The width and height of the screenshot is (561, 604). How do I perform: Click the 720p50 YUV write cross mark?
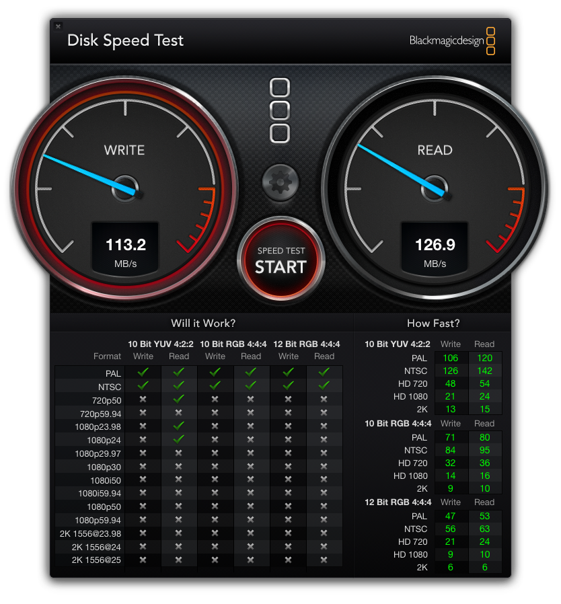coord(143,399)
